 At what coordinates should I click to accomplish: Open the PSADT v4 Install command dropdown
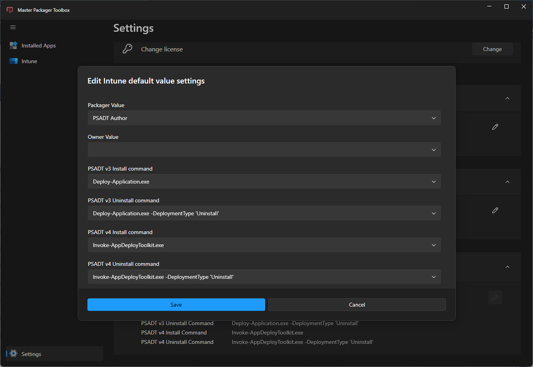tap(264, 245)
